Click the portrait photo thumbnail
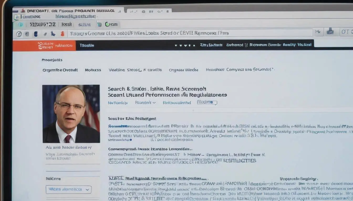 pos(71,114)
